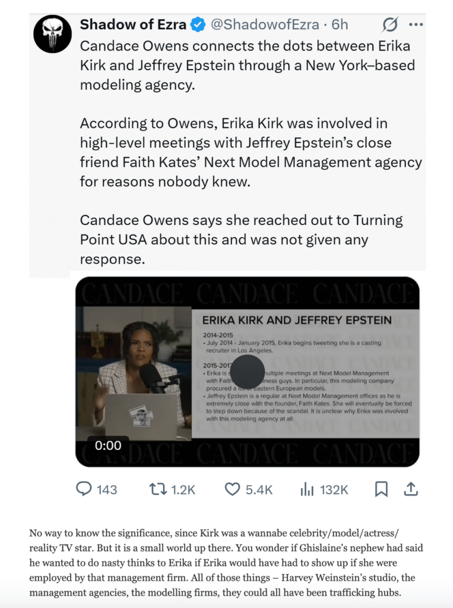Open the Shadow of Ezra display name
The height and width of the screenshot is (608, 453).
click(133, 25)
